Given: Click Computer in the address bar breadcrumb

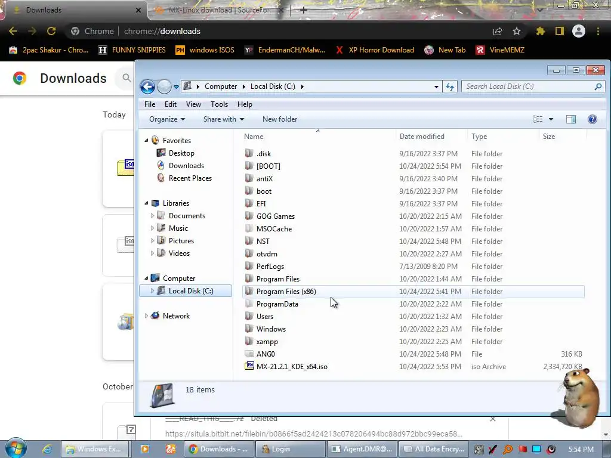Looking at the screenshot, I should (221, 86).
